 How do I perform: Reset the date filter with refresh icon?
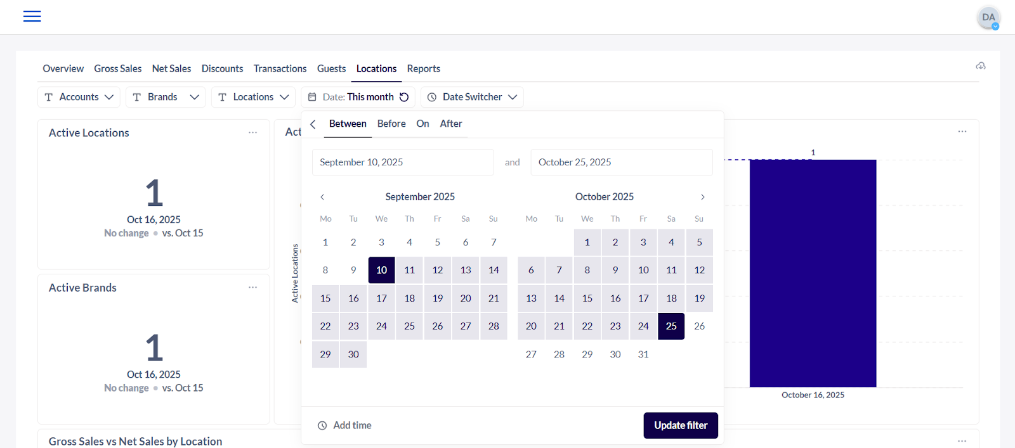click(404, 97)
